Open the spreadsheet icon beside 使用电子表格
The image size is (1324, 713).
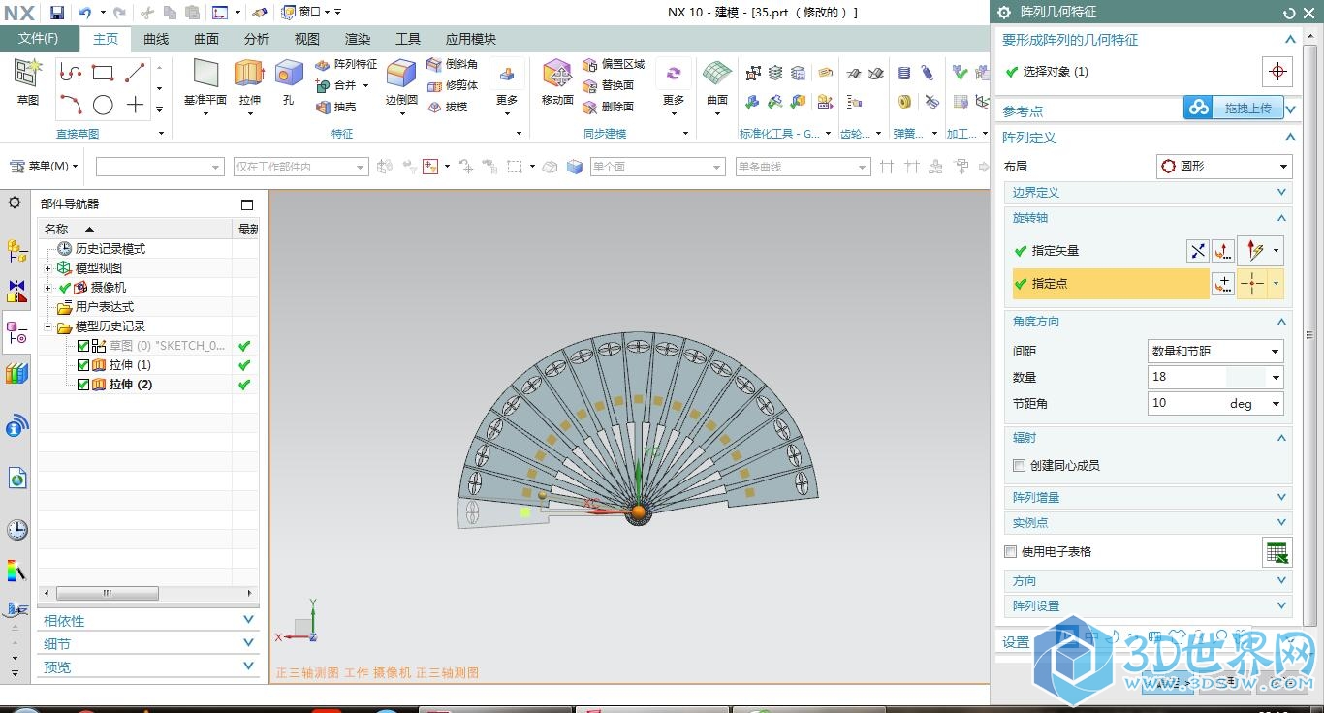point(1277,552)
